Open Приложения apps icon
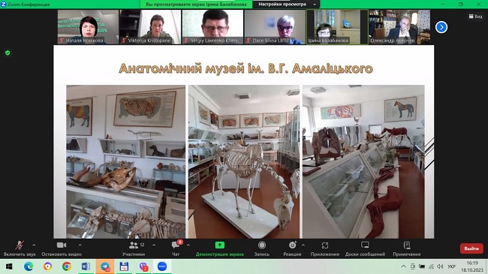The image size is (488, 274). click(325, 245)
